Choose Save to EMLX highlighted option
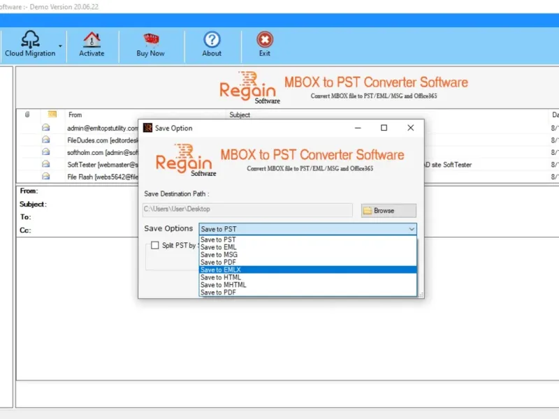 (x=307, y=270)
